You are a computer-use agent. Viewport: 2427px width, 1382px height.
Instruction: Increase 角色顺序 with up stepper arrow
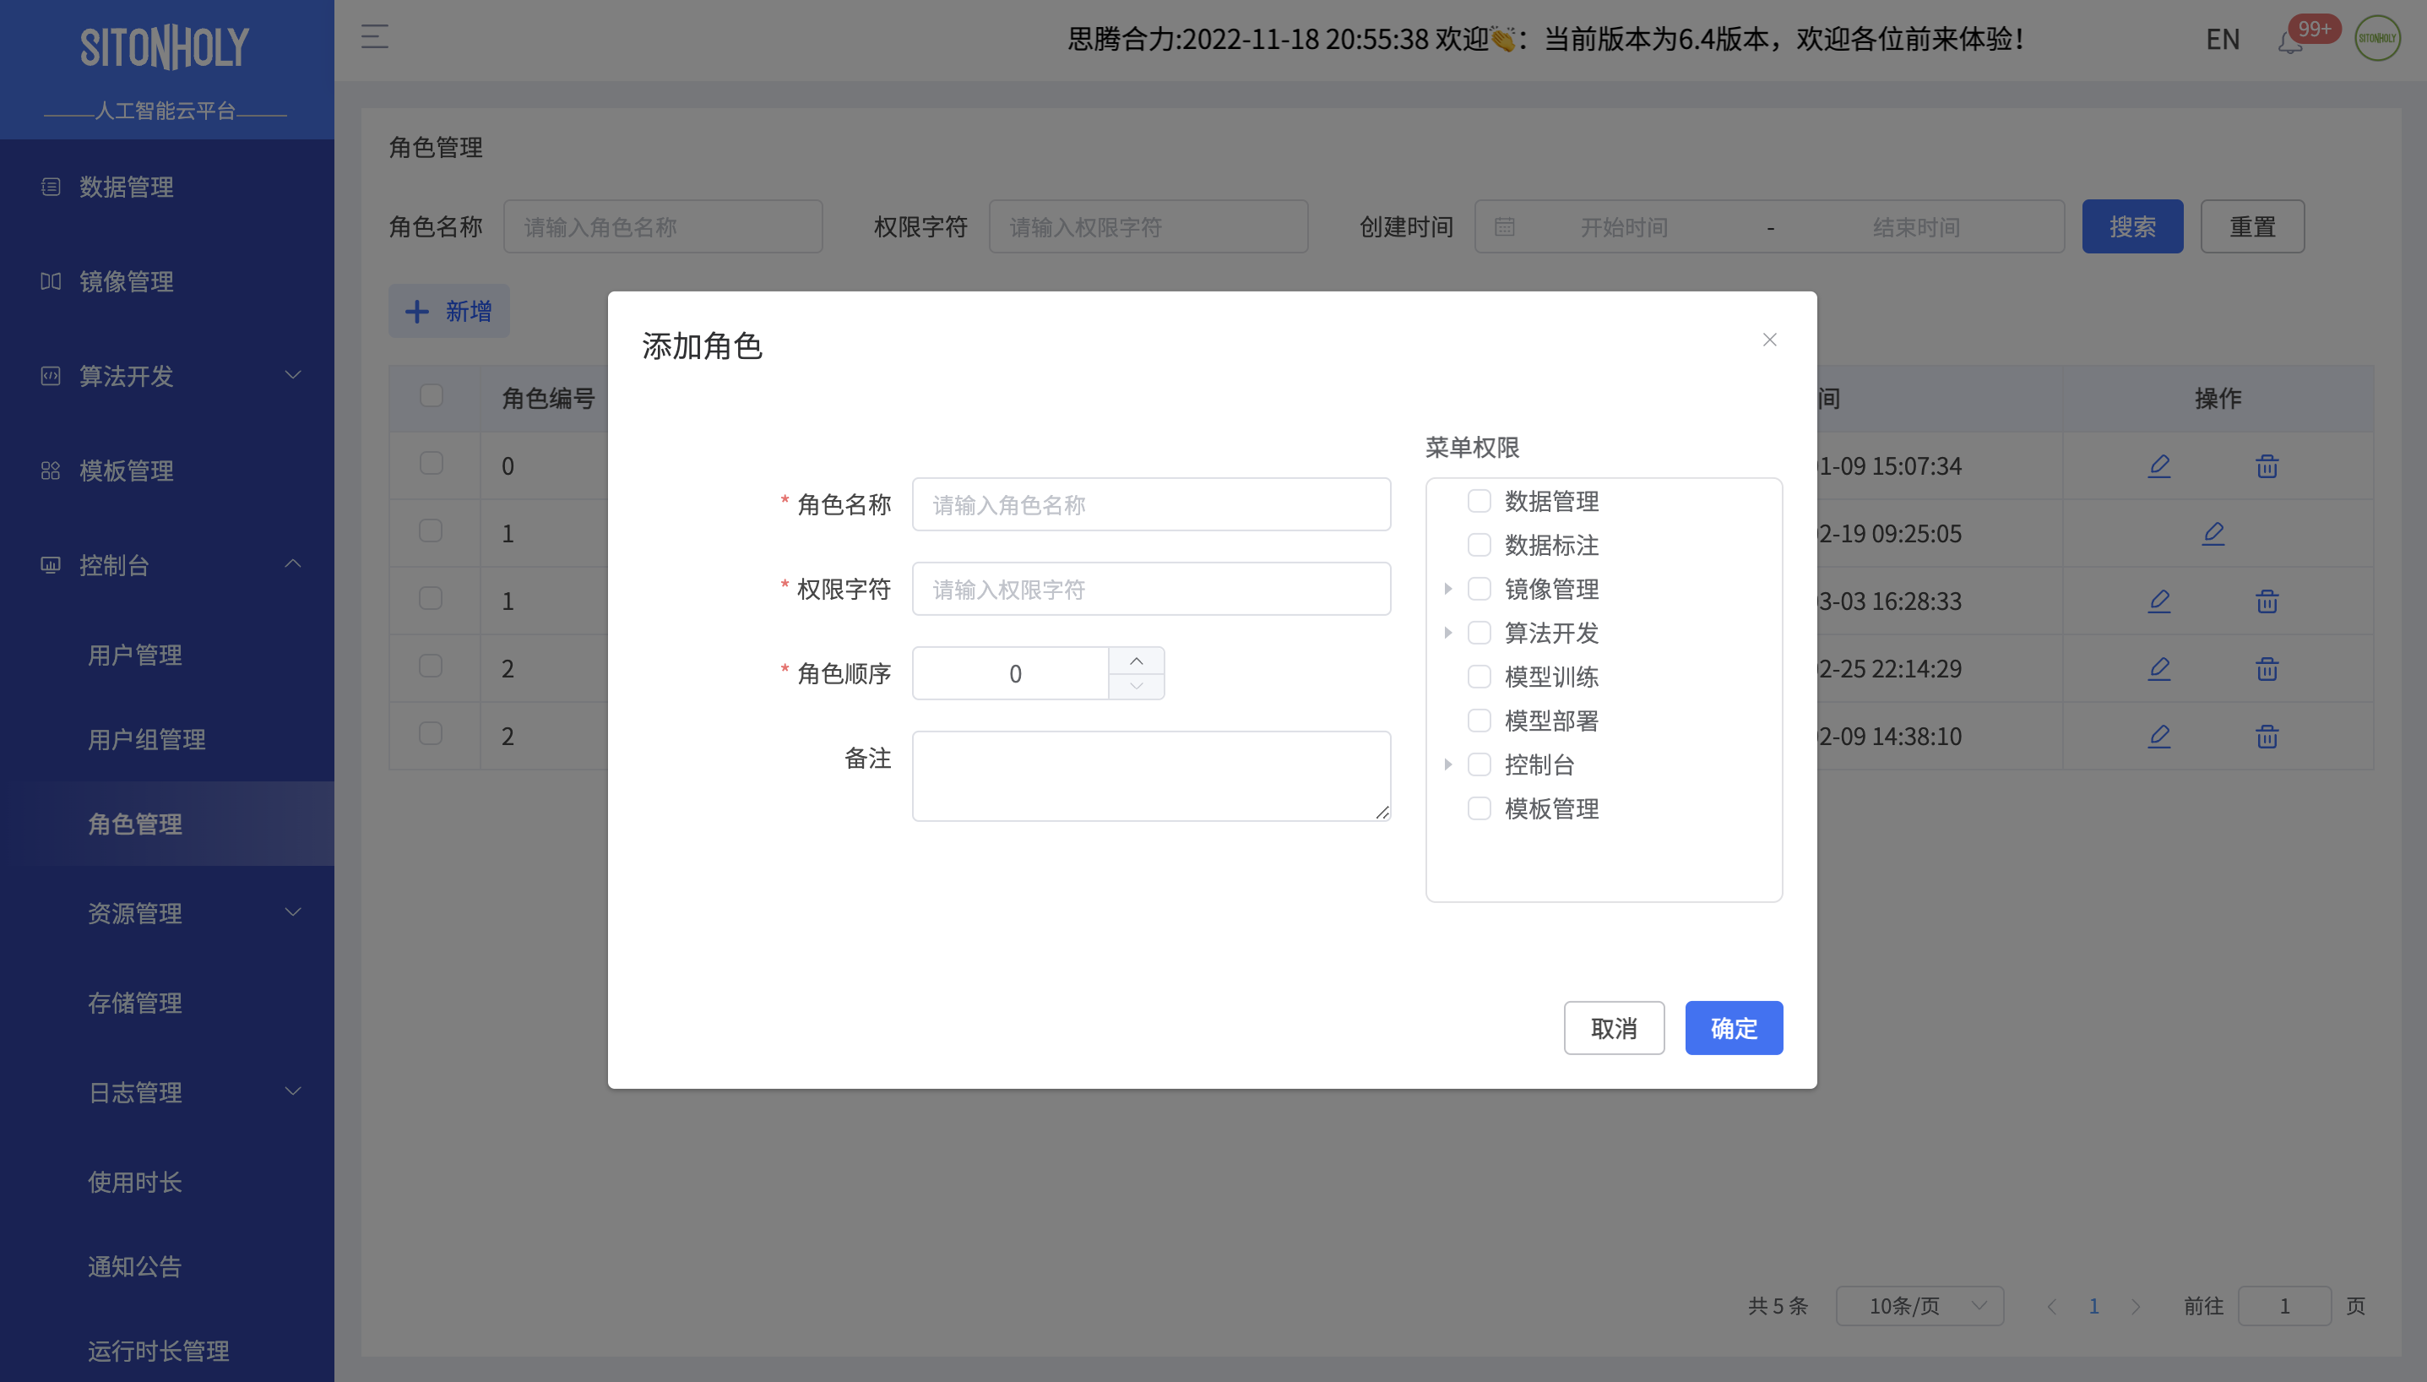click(x=1136, y=661)
